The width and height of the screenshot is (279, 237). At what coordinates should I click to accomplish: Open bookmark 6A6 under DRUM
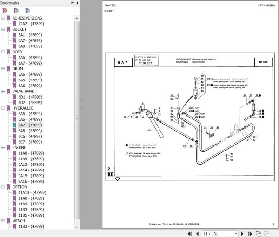[30, 86]
